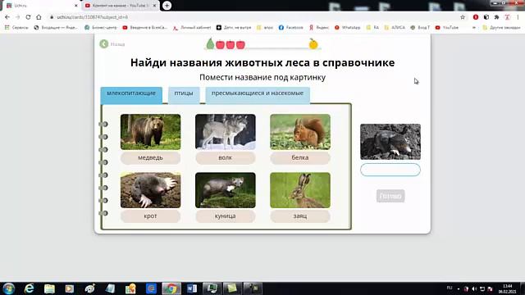Click the marten photo in the reference book
525x295 pixels.
click(226, 190)
